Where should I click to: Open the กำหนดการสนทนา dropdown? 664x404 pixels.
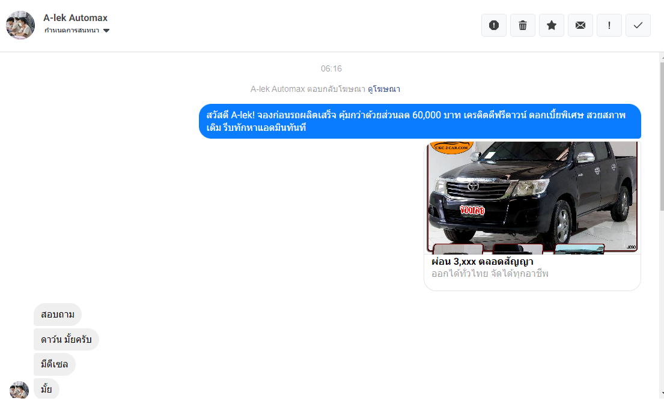point(77,31)
